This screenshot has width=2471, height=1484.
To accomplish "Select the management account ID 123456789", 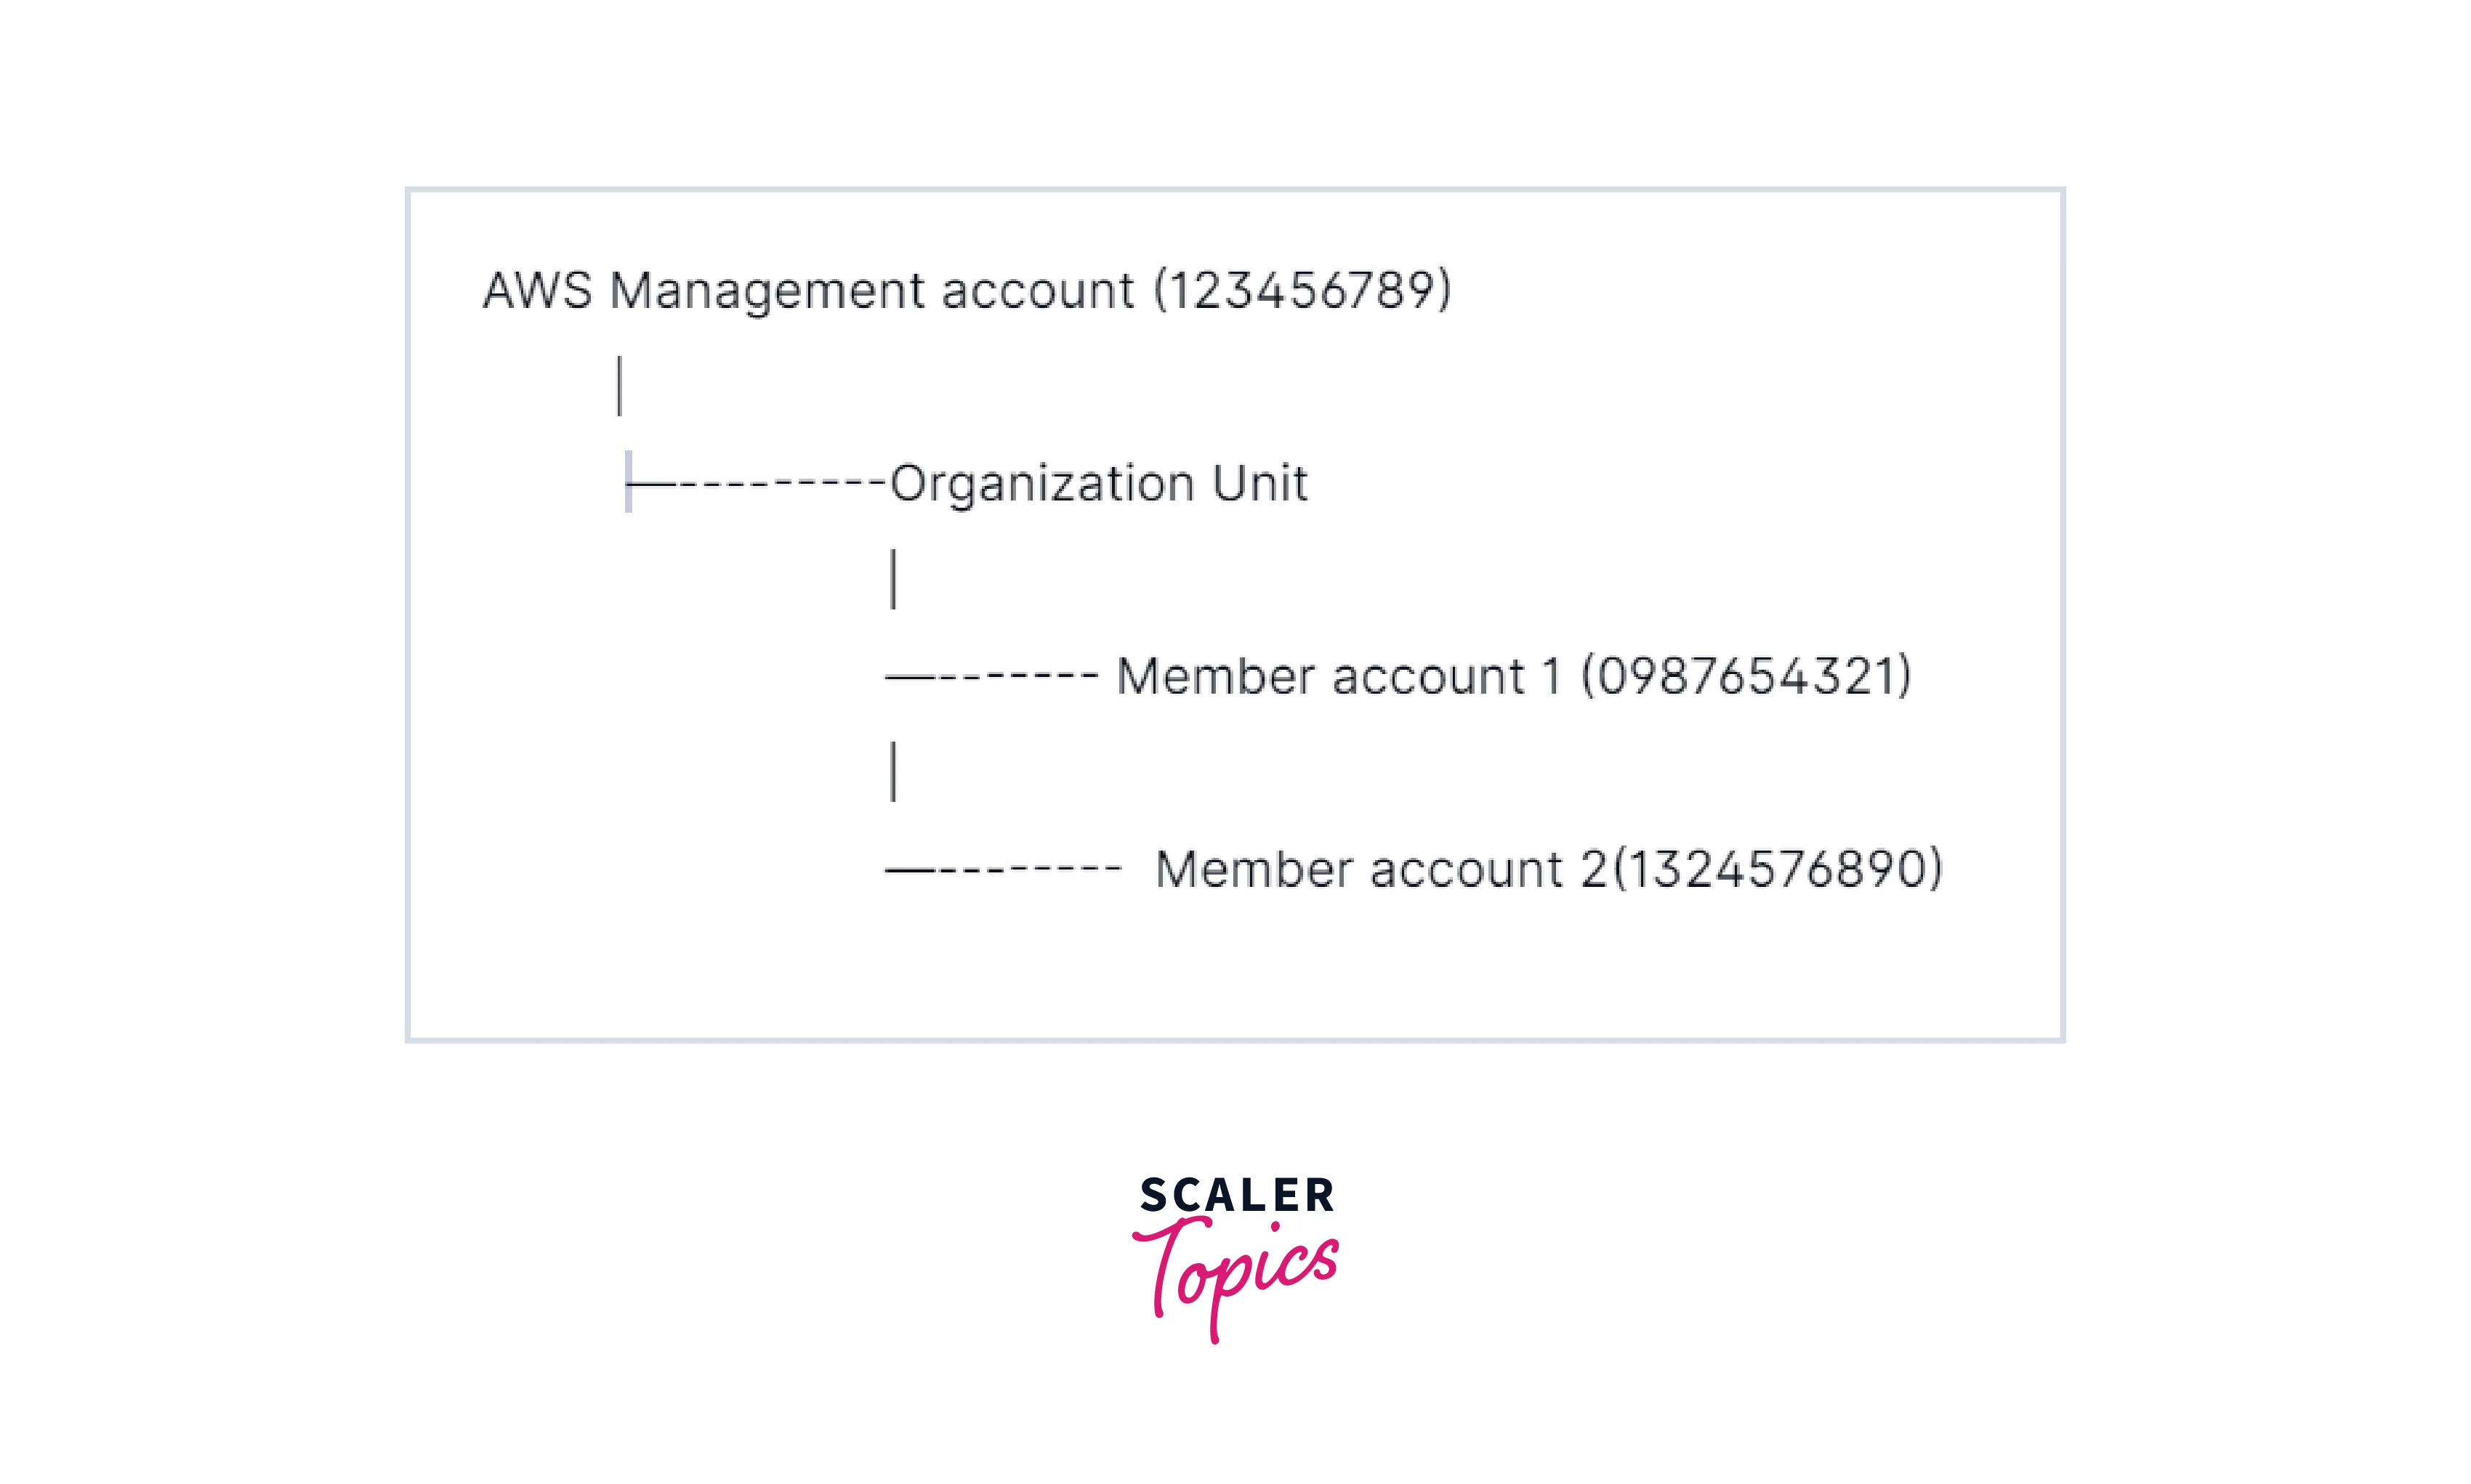I will 1302,291.
